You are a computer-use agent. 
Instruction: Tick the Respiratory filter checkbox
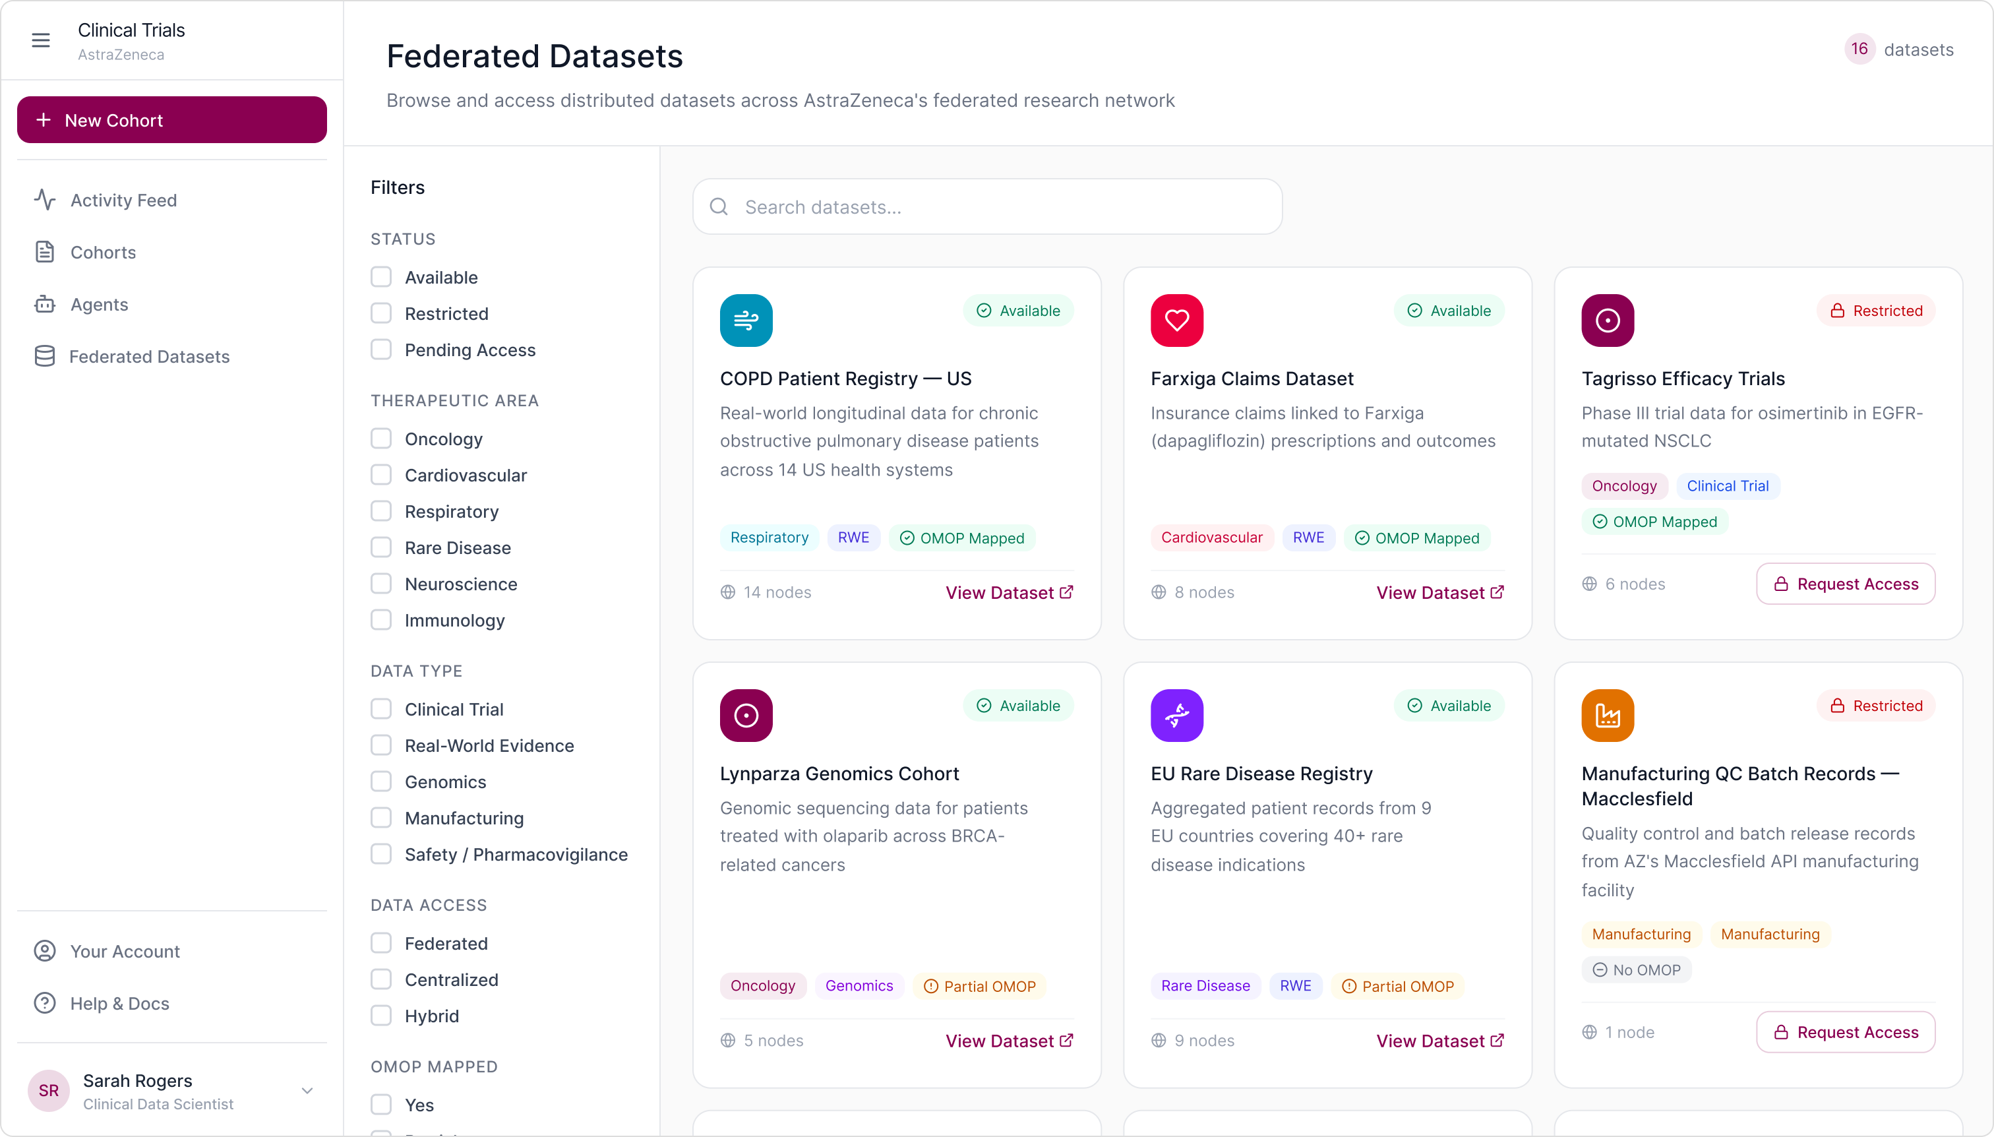[x=381, y=512]
